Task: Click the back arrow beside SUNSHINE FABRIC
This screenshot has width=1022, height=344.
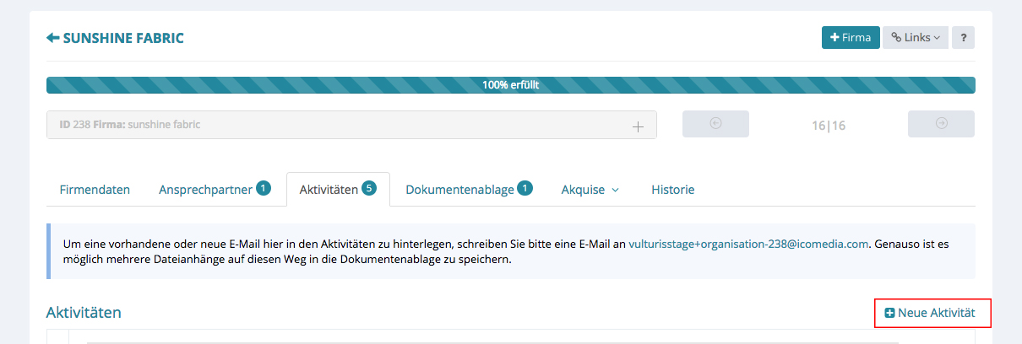Action: click(x=52, y=38)
